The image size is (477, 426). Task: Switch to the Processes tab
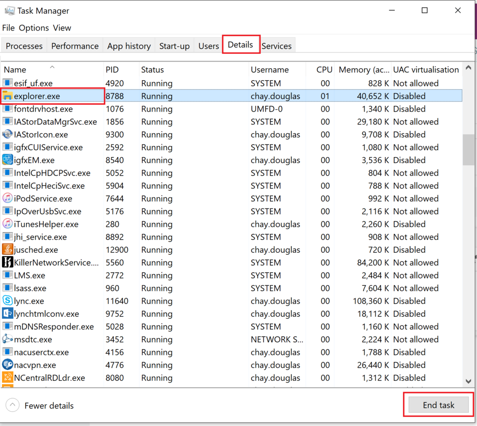[24, 46]
